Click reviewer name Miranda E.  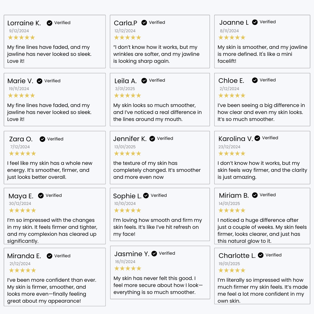click(24, 256)
